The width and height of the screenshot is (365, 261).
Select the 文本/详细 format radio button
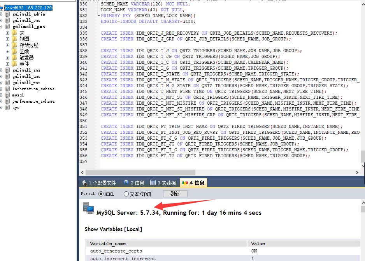pyautogui.click(x=126, y=194)
